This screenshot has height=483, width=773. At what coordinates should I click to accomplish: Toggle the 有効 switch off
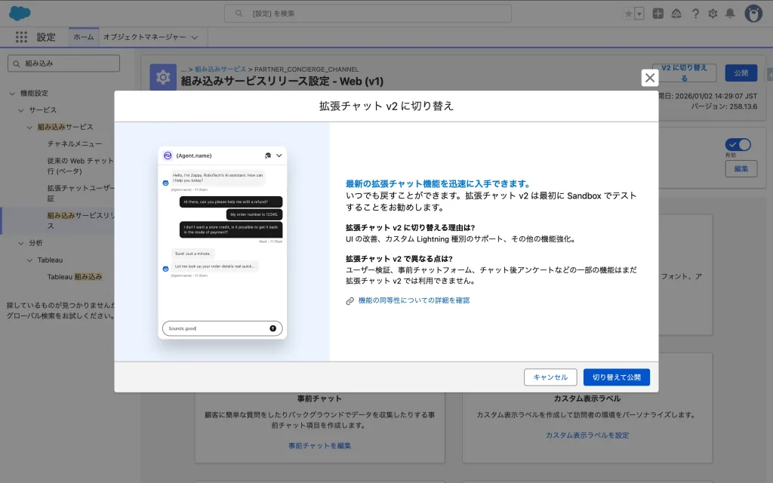(738, 145)
